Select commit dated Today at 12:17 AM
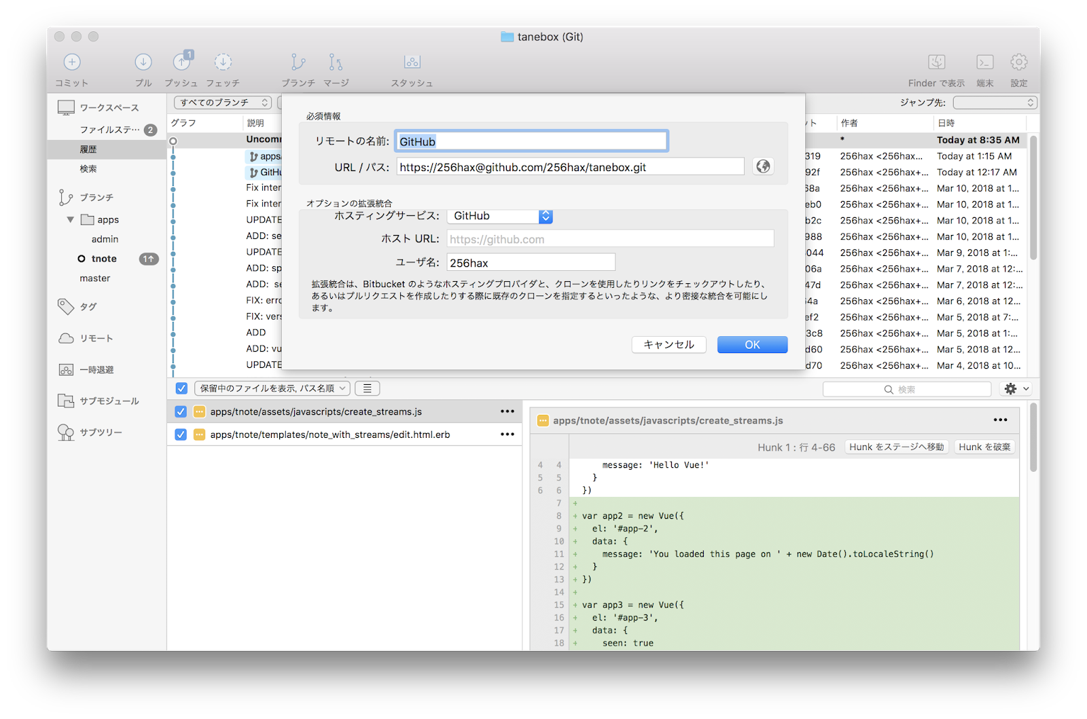Viewport: 1087px width, 719px height. click(977, 172)
